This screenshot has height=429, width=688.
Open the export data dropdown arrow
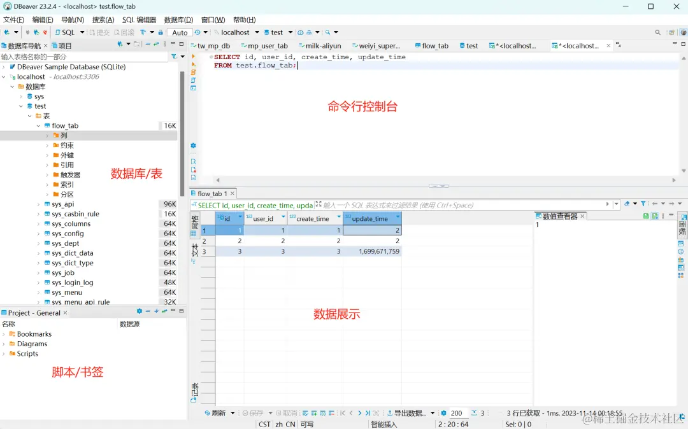coord(433,413)
